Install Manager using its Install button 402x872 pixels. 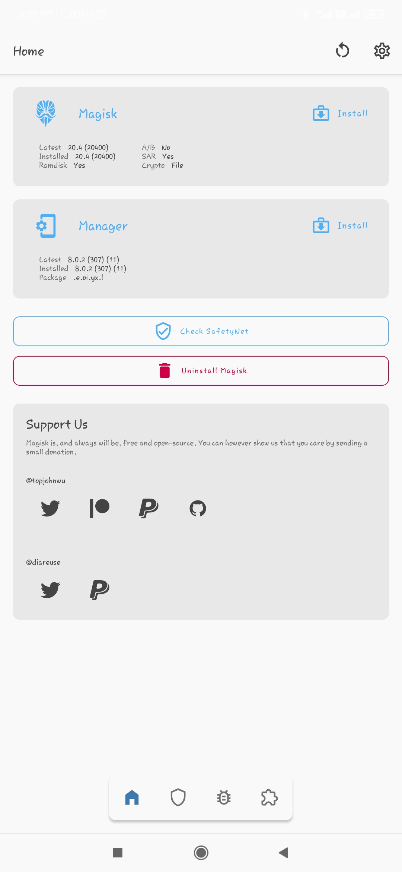(x=340, y=225)
